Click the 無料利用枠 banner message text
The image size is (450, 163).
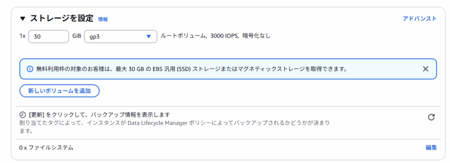pyautogui.click(x=192, y=69)
